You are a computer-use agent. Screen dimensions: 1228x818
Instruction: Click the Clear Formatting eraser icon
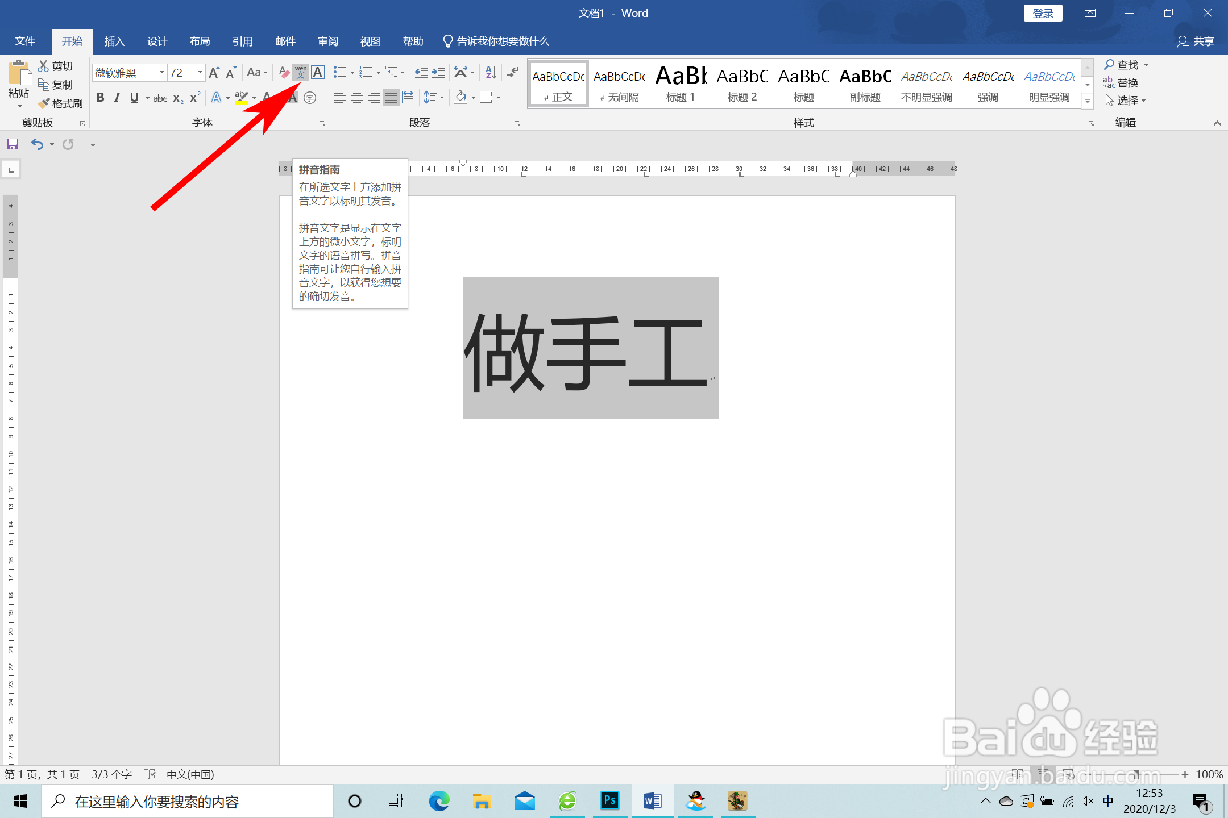[284, 72]
